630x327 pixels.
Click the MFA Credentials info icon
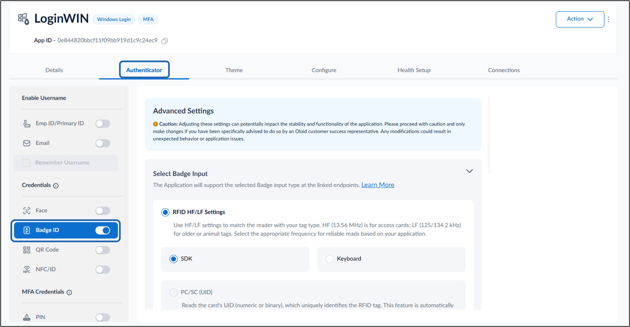pos(69,292)
